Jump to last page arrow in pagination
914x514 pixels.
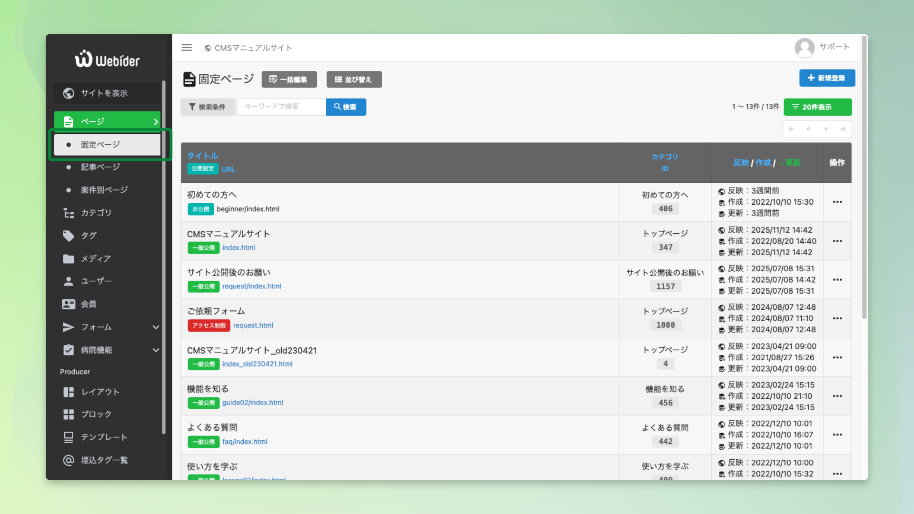[x=842, y=129]
